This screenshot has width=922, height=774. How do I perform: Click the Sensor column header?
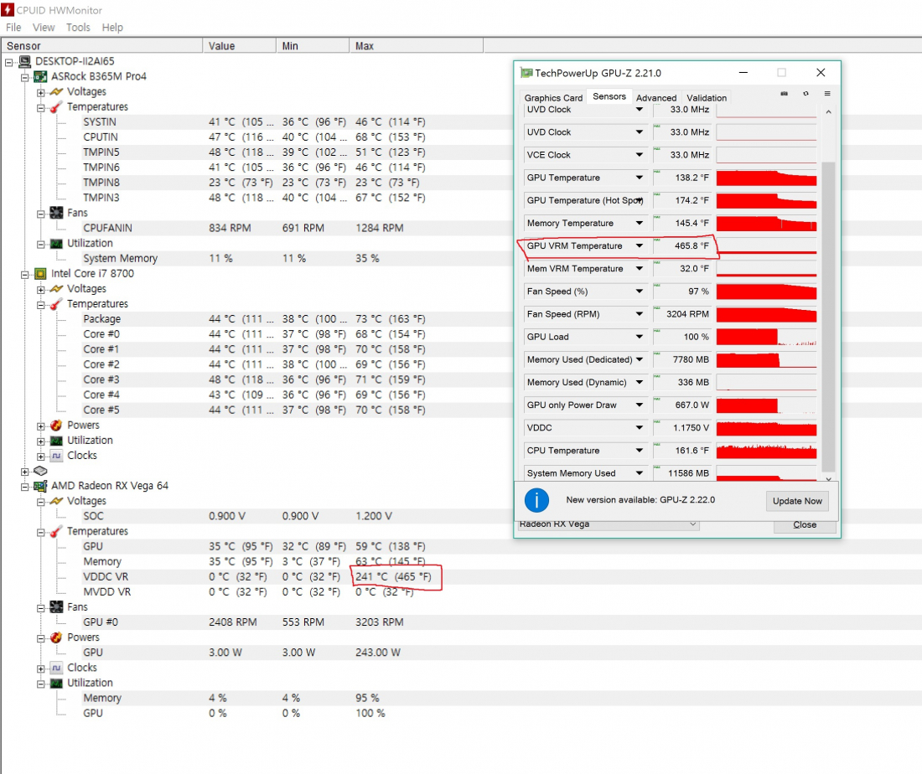click(102, 46)
